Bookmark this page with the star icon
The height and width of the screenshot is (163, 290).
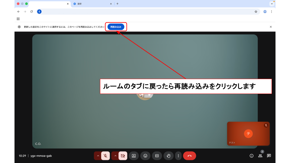pos(256,11)
